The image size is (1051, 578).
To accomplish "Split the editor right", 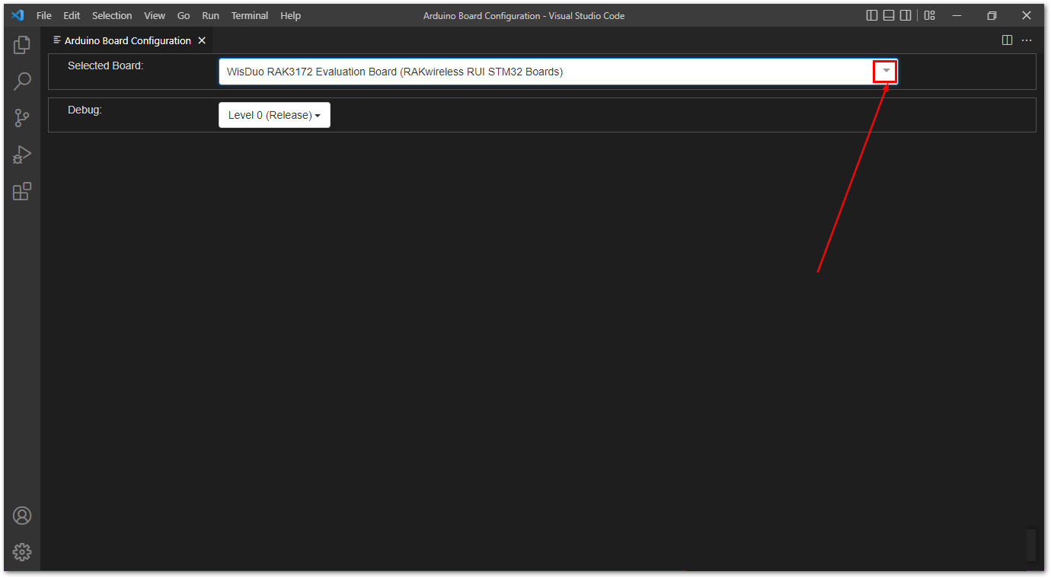I will point(1007,40).
